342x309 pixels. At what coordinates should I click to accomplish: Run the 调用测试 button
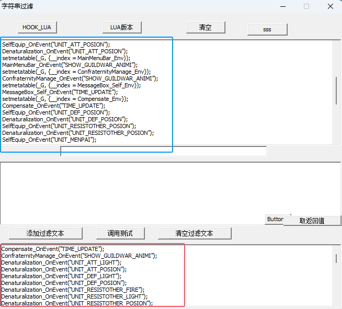[120, 233]
